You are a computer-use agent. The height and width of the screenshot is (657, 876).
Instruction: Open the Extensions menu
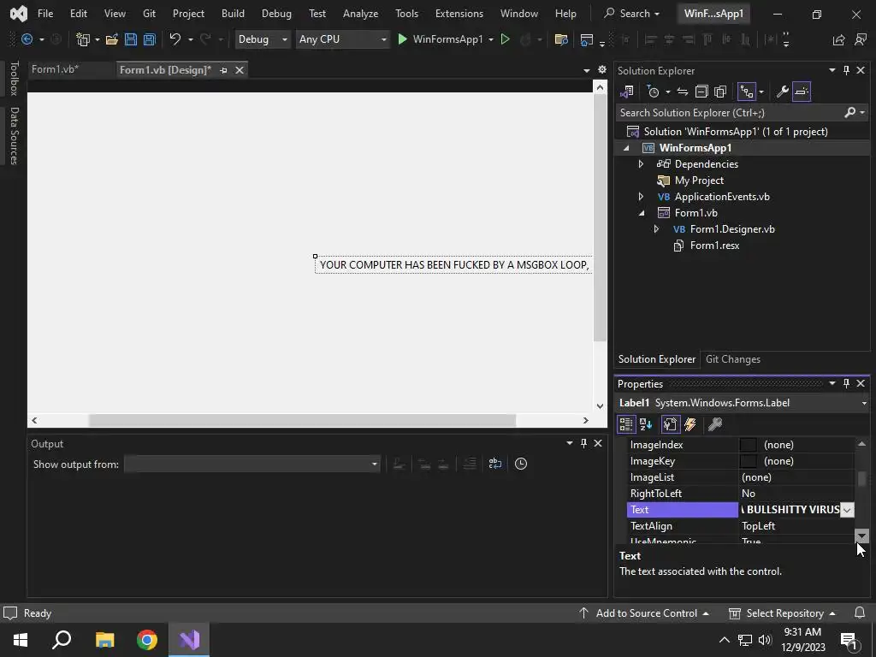[x=459, y=14]
